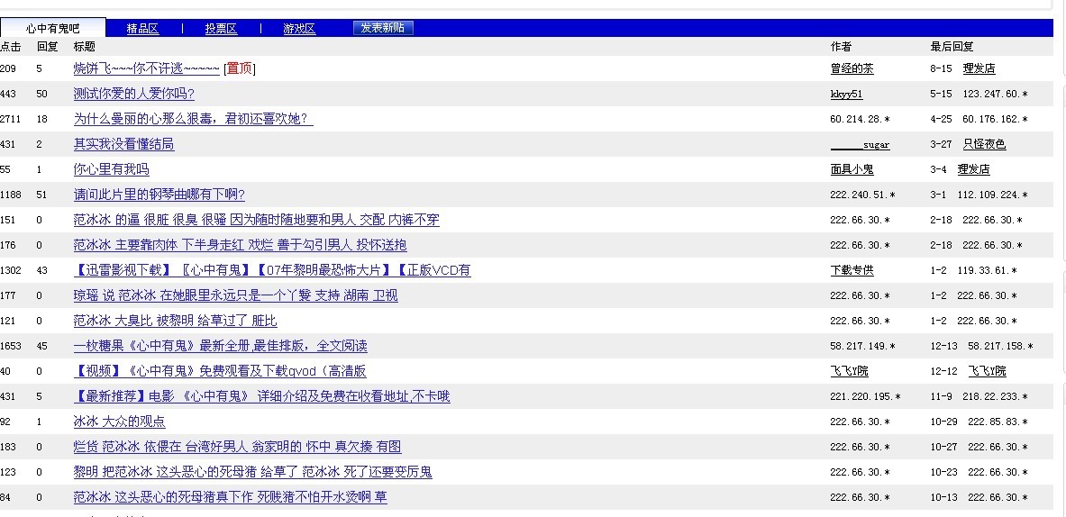Select author IP 222.240.51.*
1066x517 pixels.
coord(862,195)
